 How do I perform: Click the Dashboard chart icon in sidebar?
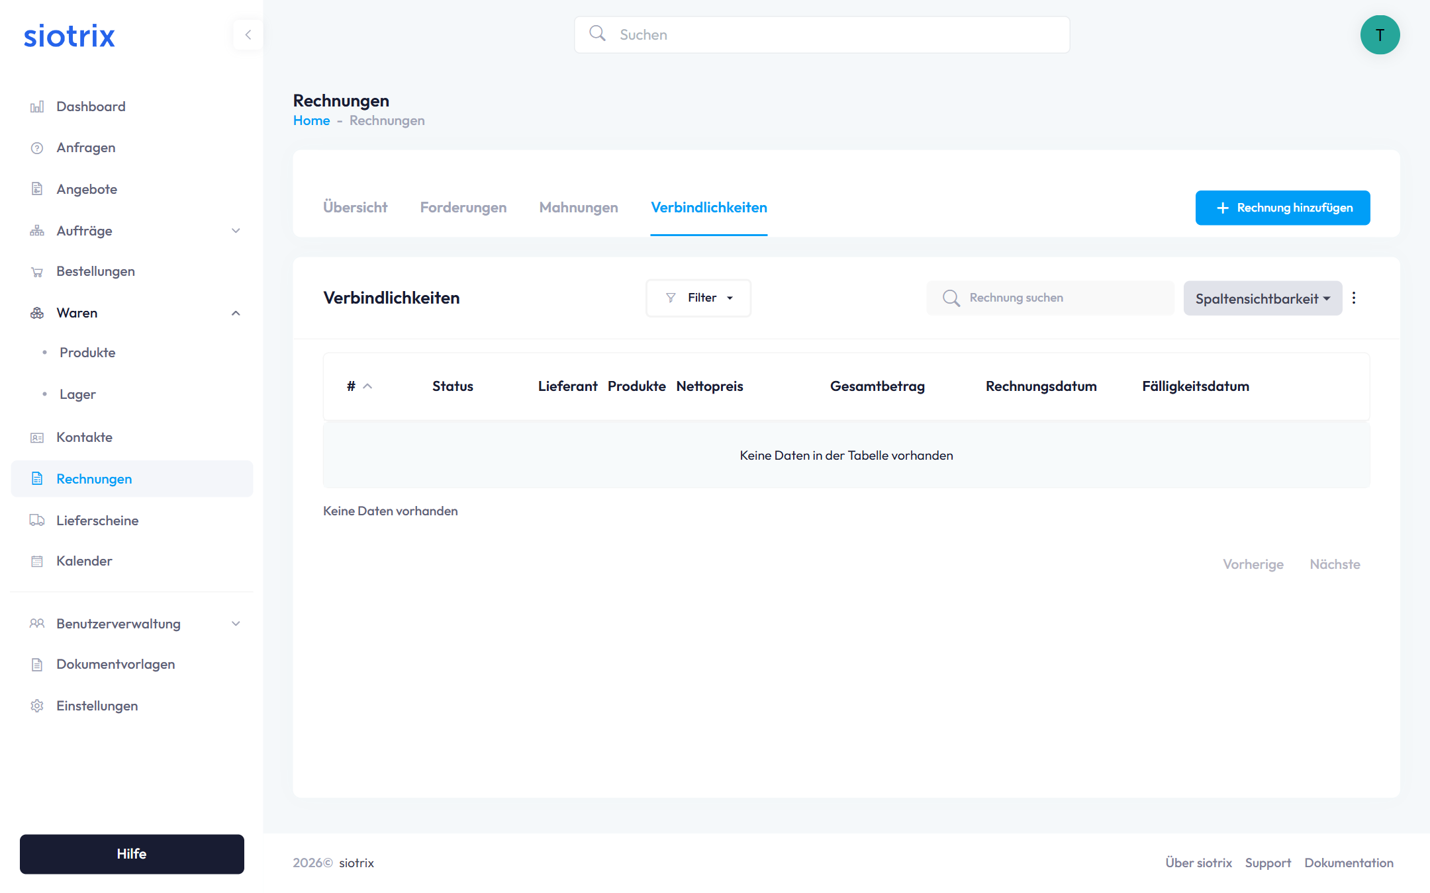click(37, 106)
